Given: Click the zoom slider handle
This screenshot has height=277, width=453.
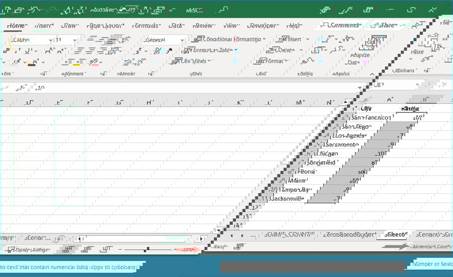Looking at the screenshot, I should (x=147, y=249).
